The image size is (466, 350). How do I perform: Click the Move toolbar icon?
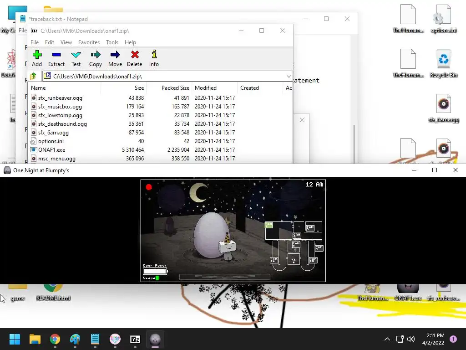pos(115,58)
